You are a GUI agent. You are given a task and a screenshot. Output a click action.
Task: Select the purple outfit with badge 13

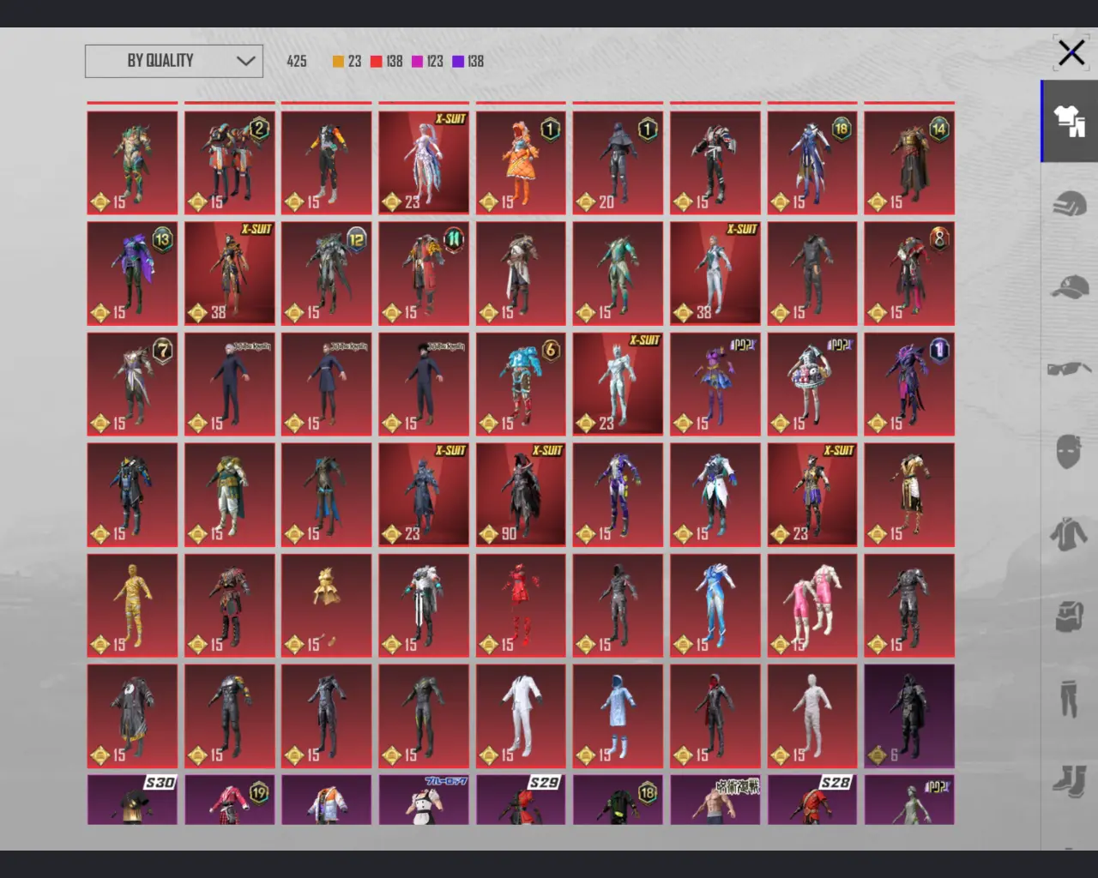pyautogui.click(x=132, y=274)
